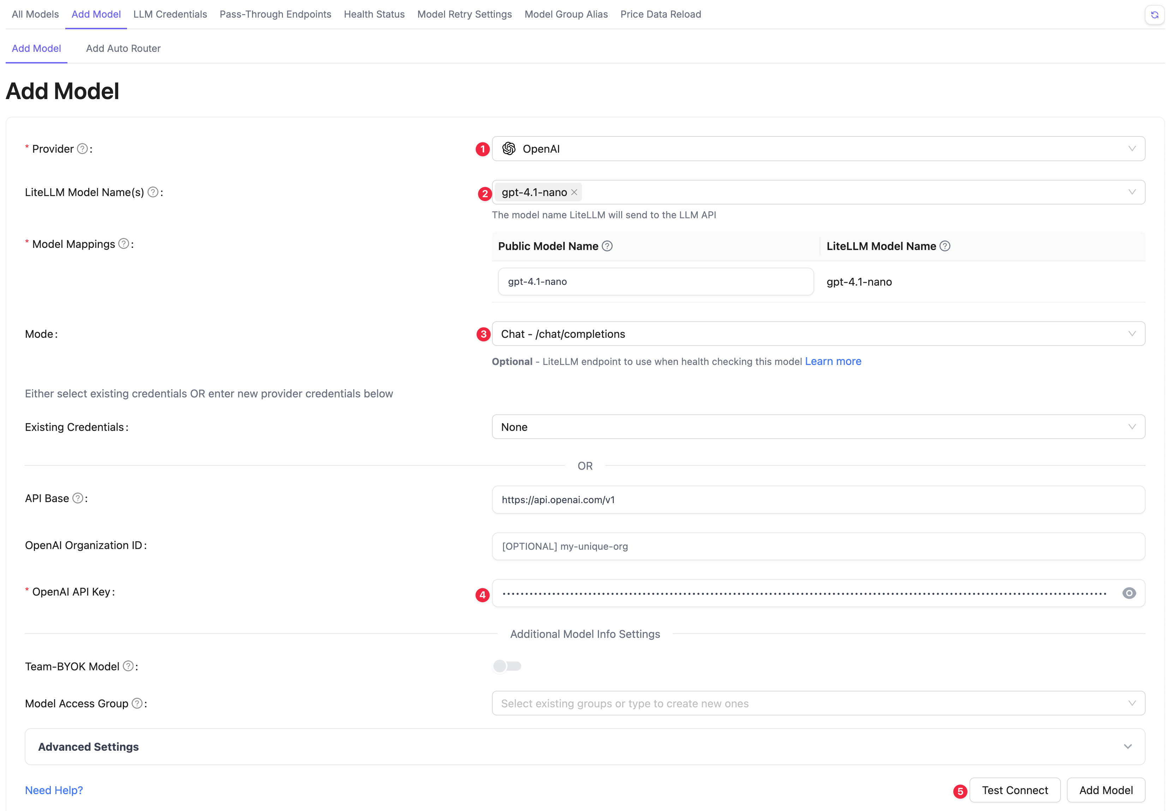Click the OpenAI API Key password field
Screen dimensions: 1171x811
[x=818, y=593]
